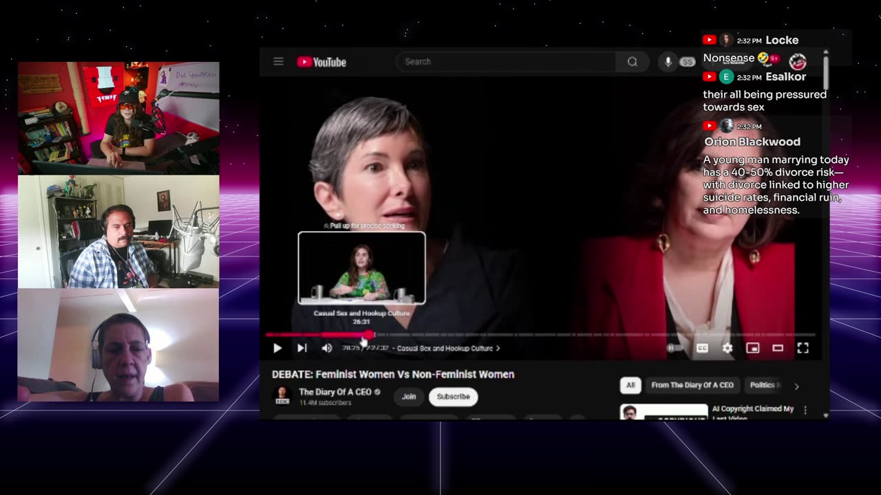This screenshot has width=881, height=495.
Task: Toggle closed captions CC button
Action: point(702,348)
